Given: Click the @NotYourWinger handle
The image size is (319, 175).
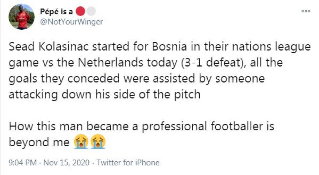Looking at the screenshot, I should [71, 22].
